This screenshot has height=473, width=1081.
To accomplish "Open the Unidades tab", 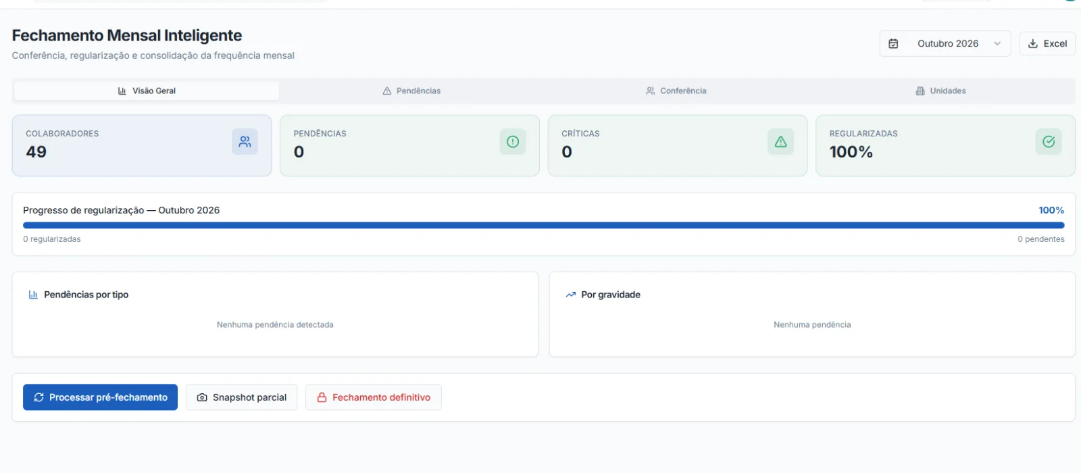I will tap(940, 91).
